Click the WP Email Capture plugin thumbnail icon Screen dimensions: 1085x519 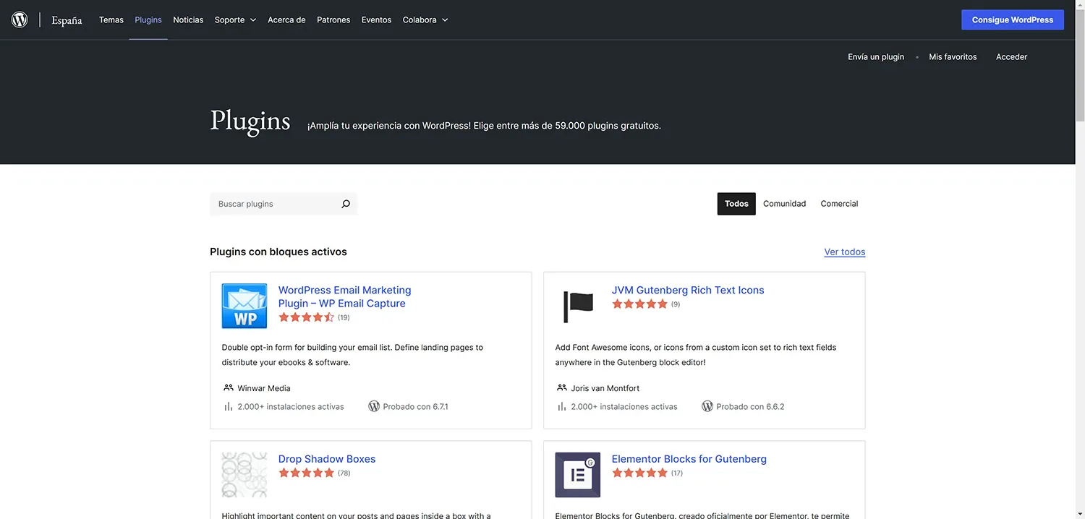point(244,306)
